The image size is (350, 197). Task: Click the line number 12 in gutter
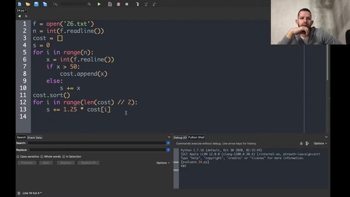click(x=23, y=102)
